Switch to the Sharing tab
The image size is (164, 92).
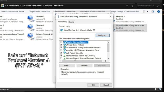[71, 22]
